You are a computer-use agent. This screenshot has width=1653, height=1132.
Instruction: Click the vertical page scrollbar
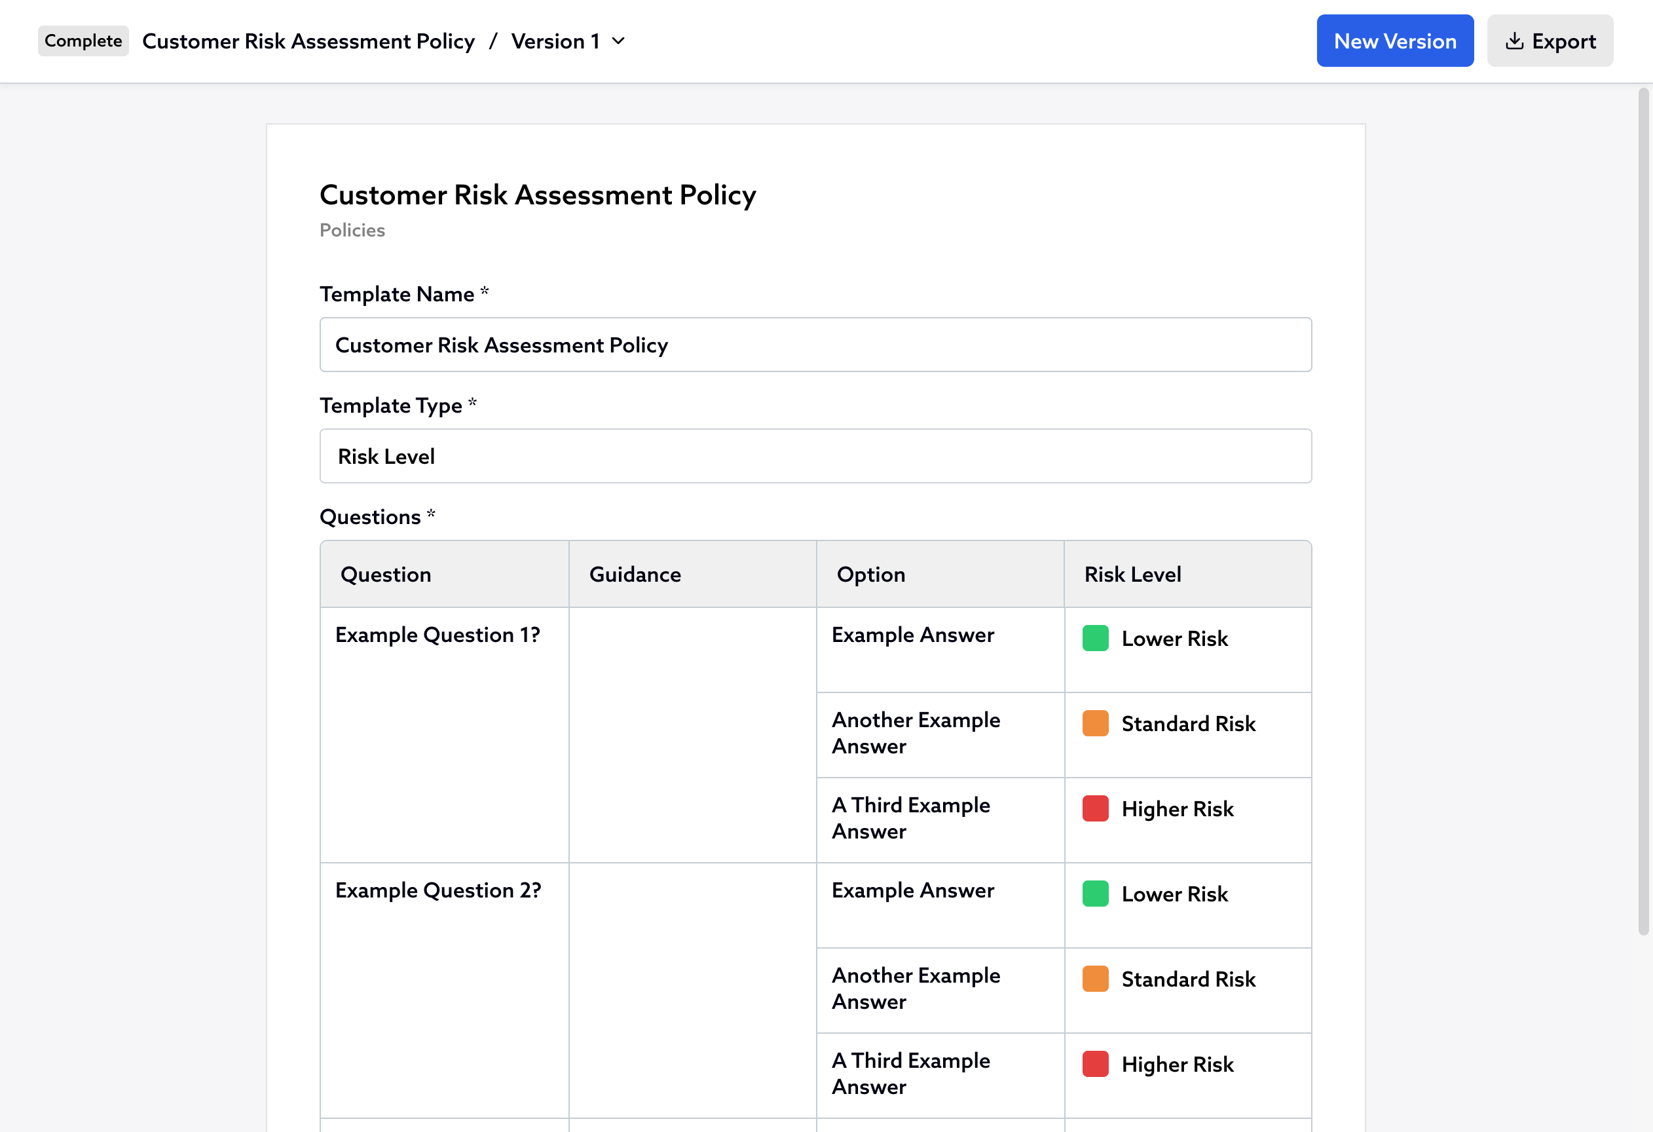(1643, 511)
